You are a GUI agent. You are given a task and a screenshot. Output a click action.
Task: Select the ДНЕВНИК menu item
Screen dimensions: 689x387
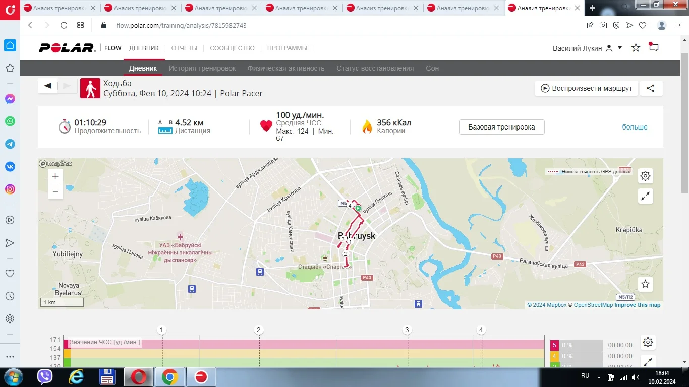[x=144, y=48]
